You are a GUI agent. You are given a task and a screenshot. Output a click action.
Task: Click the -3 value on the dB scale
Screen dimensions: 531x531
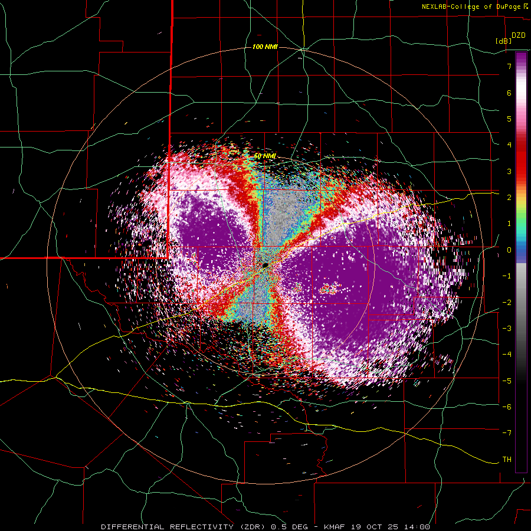(507, 329)
